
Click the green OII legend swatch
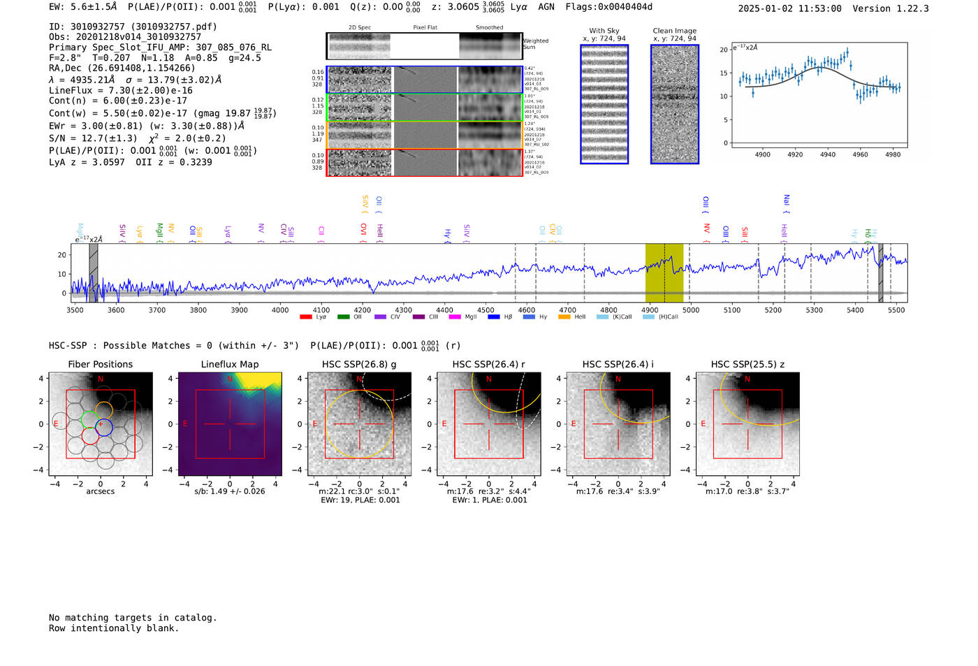[x=344, y=317]
